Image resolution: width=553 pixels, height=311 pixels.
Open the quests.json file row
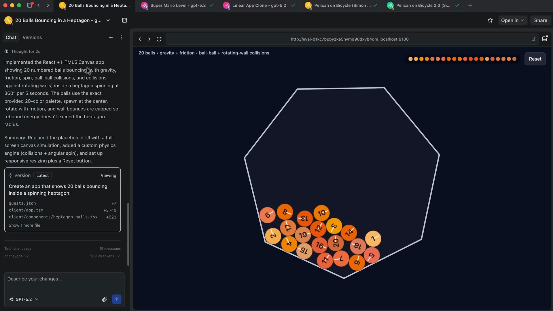point(63,203)
